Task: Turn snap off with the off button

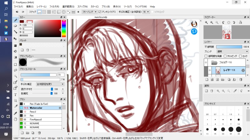Action: [x=39, y=12]
